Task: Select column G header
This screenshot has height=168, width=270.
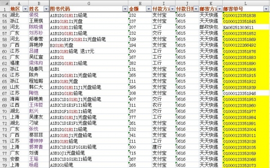Action: [x=89, y=3]
